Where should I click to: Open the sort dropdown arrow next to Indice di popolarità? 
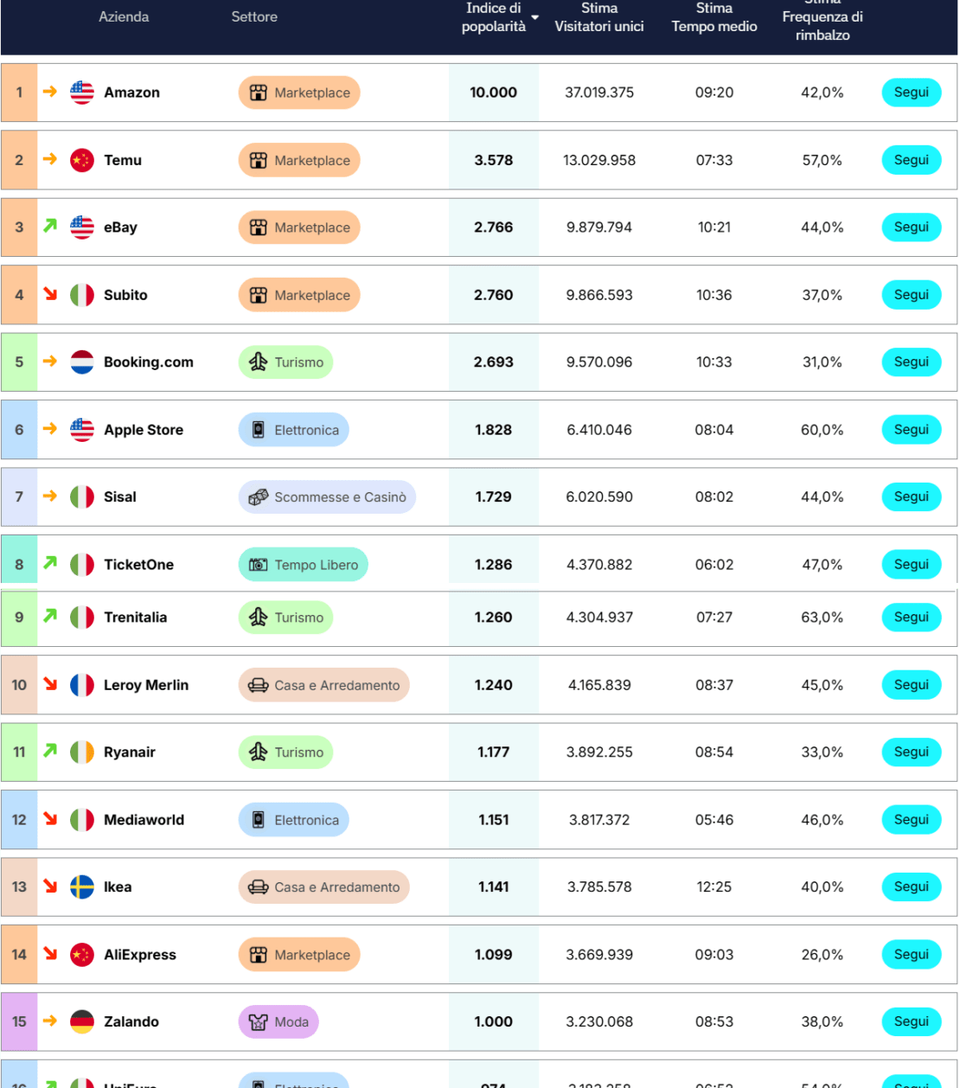535,18
